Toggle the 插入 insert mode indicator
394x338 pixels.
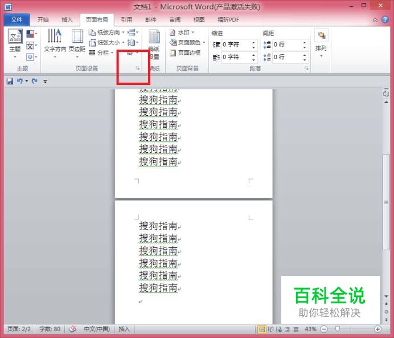[x=124, y=329]
